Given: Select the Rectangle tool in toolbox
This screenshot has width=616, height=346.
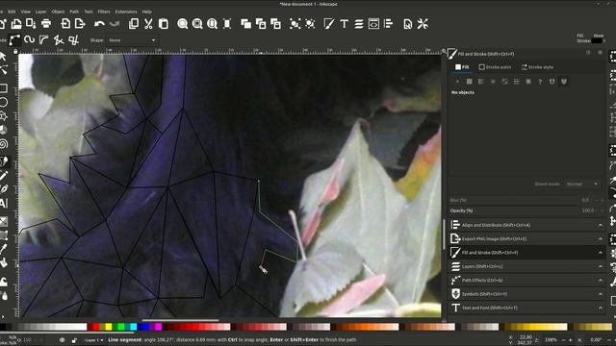Looking at the screenshot, I should coord(4,88).
